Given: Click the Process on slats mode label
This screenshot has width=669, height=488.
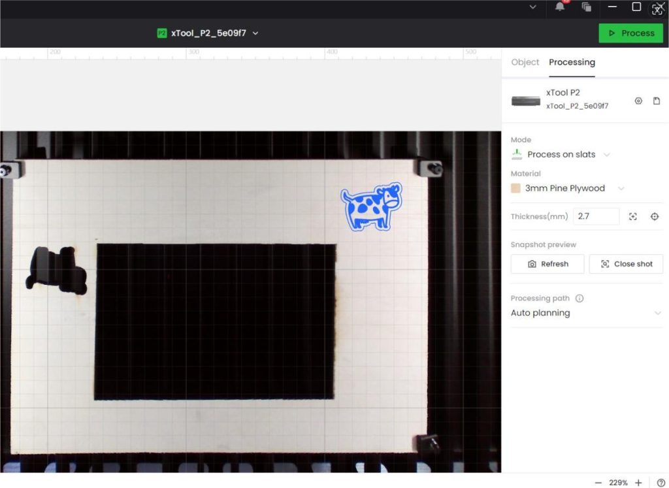Looking at the screenshot, I should 561,154.
